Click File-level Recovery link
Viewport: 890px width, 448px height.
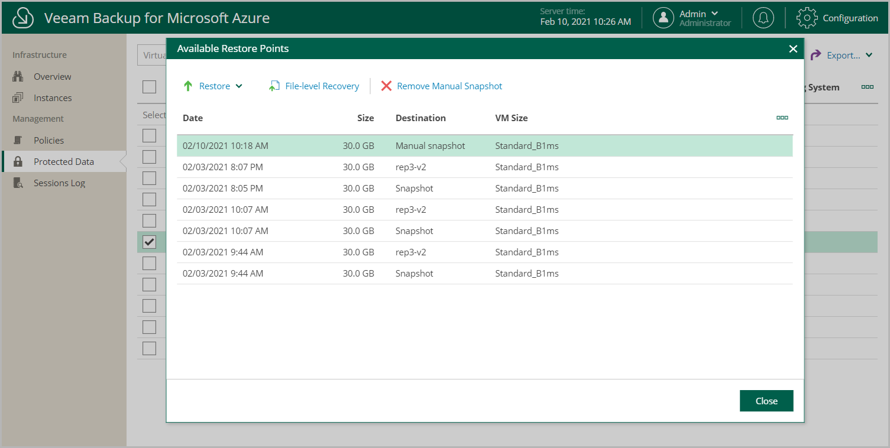(x=322, y=86)
